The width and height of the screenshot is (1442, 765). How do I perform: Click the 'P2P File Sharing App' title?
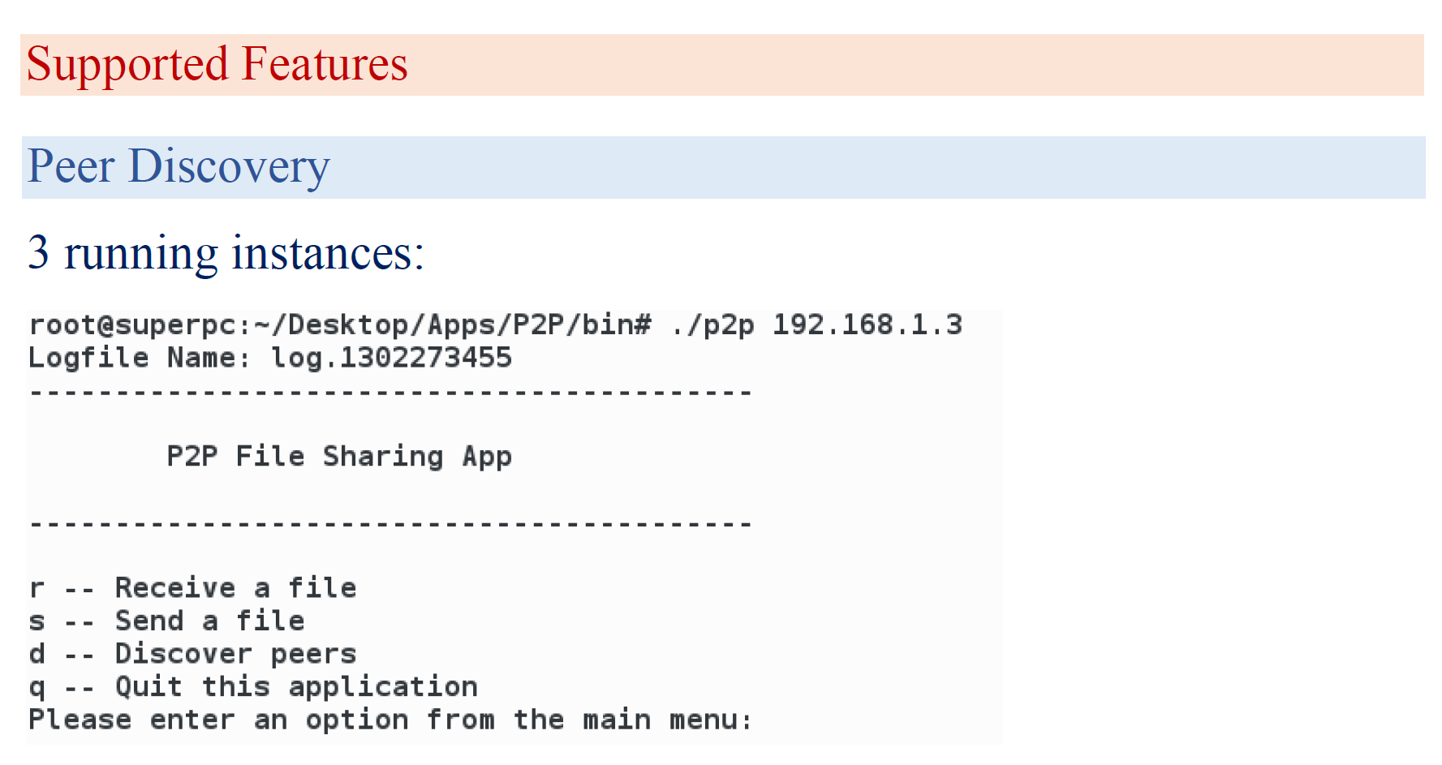point(339,457)
